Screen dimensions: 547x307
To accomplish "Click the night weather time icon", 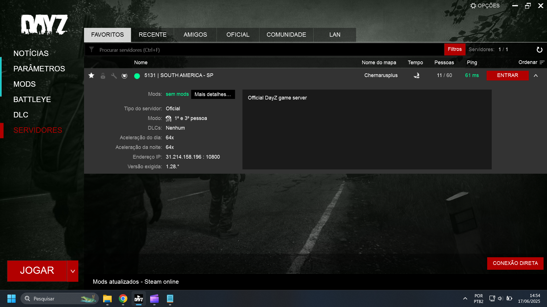I will coord(417,75).
